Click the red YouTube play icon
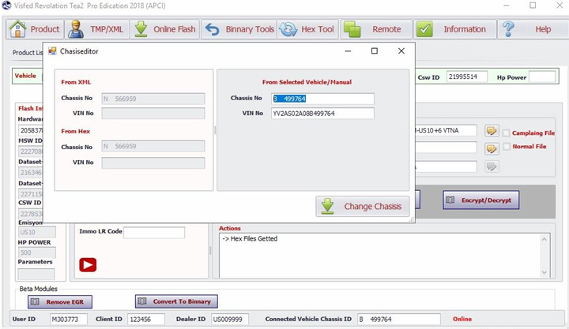This screenshot has height=329, width=569. tap(88, 264)
